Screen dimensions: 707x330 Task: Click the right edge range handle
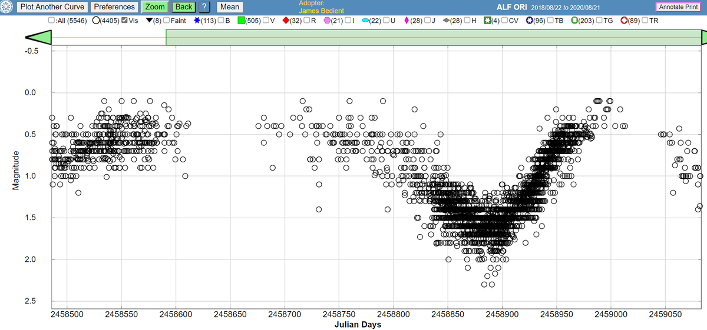pyautogui.click(x=703, y=37)
